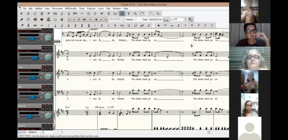Viewport: 288px width, 140px height.
Task: Click the tempo value stepper arrows
Action: click(x=185, y=19)
